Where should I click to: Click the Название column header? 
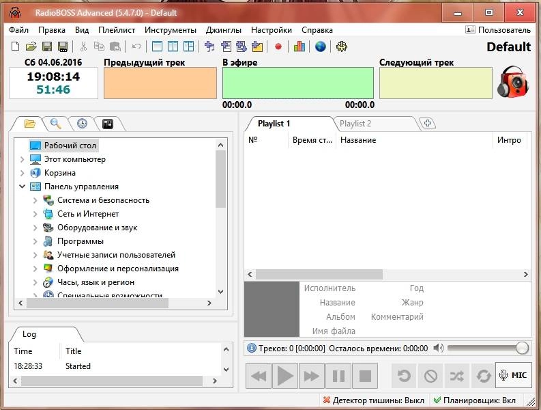coord(414,140)
